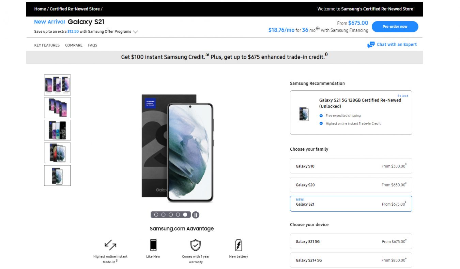The image size is (460, 269).
Task: Click Chat with an Expert link
Action: click(x=397, y=45)
